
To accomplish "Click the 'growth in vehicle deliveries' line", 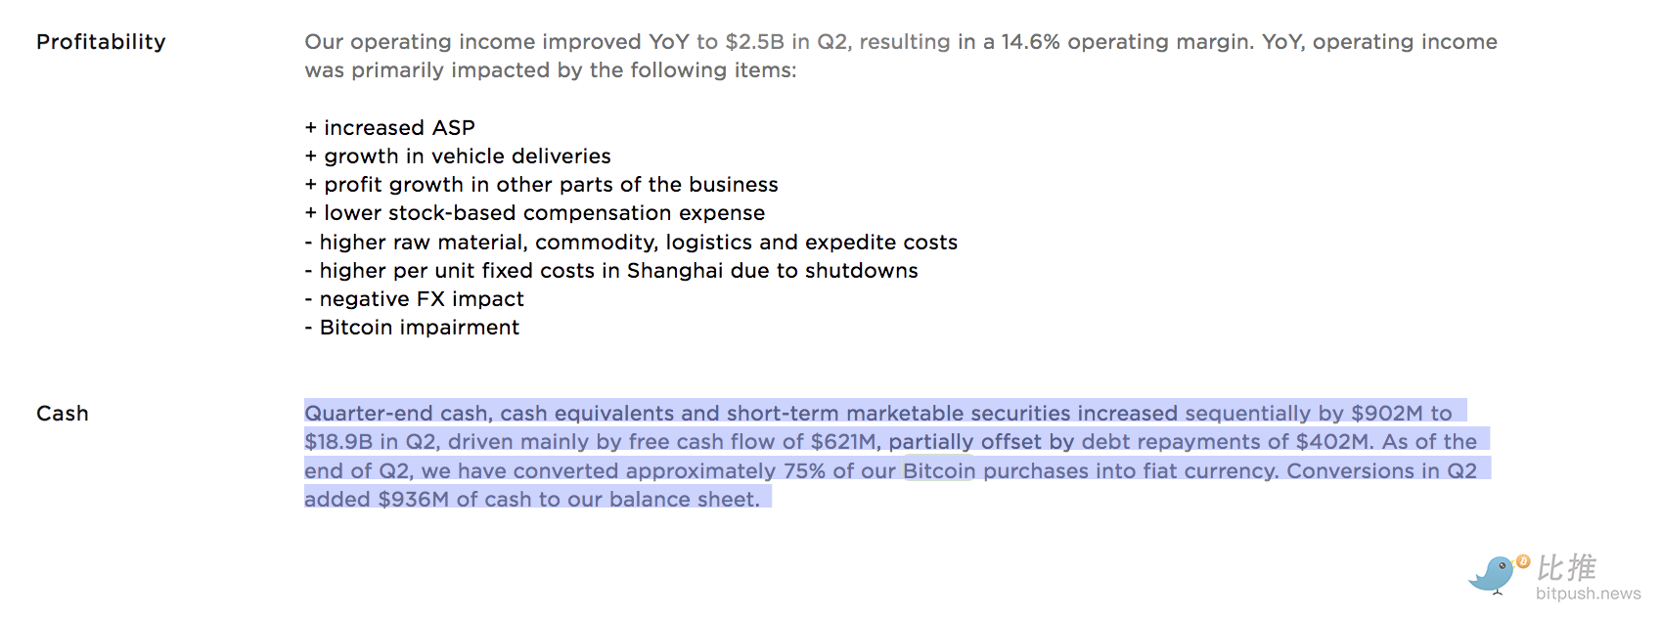I will pos(458,156).
